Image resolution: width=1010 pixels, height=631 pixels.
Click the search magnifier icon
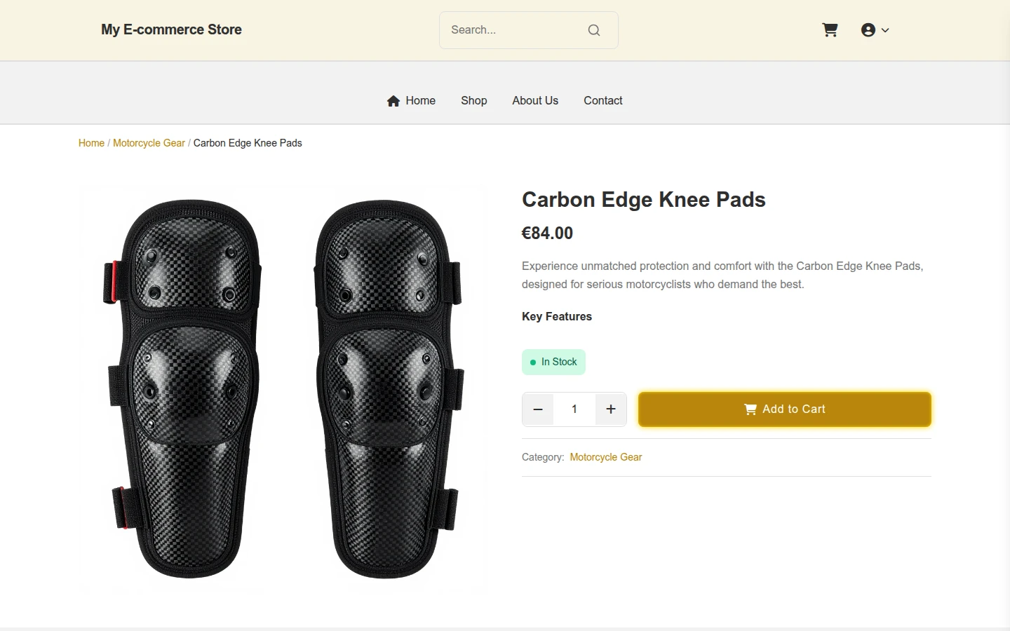(x=594, y=30)
